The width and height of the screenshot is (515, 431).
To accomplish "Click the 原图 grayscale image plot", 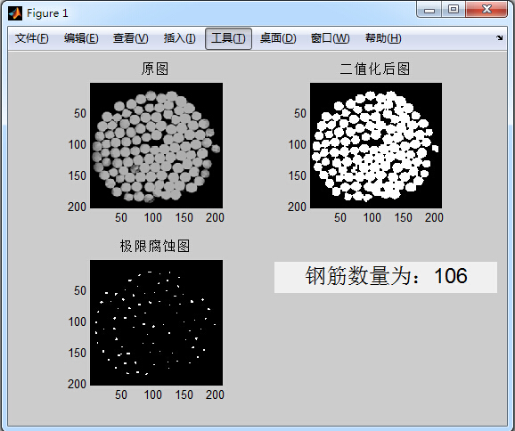I will (x=156, y=145).
